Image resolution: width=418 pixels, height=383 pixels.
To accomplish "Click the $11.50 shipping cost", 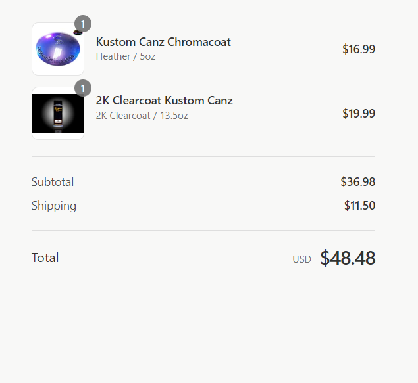I will click(x=359, y=206).
